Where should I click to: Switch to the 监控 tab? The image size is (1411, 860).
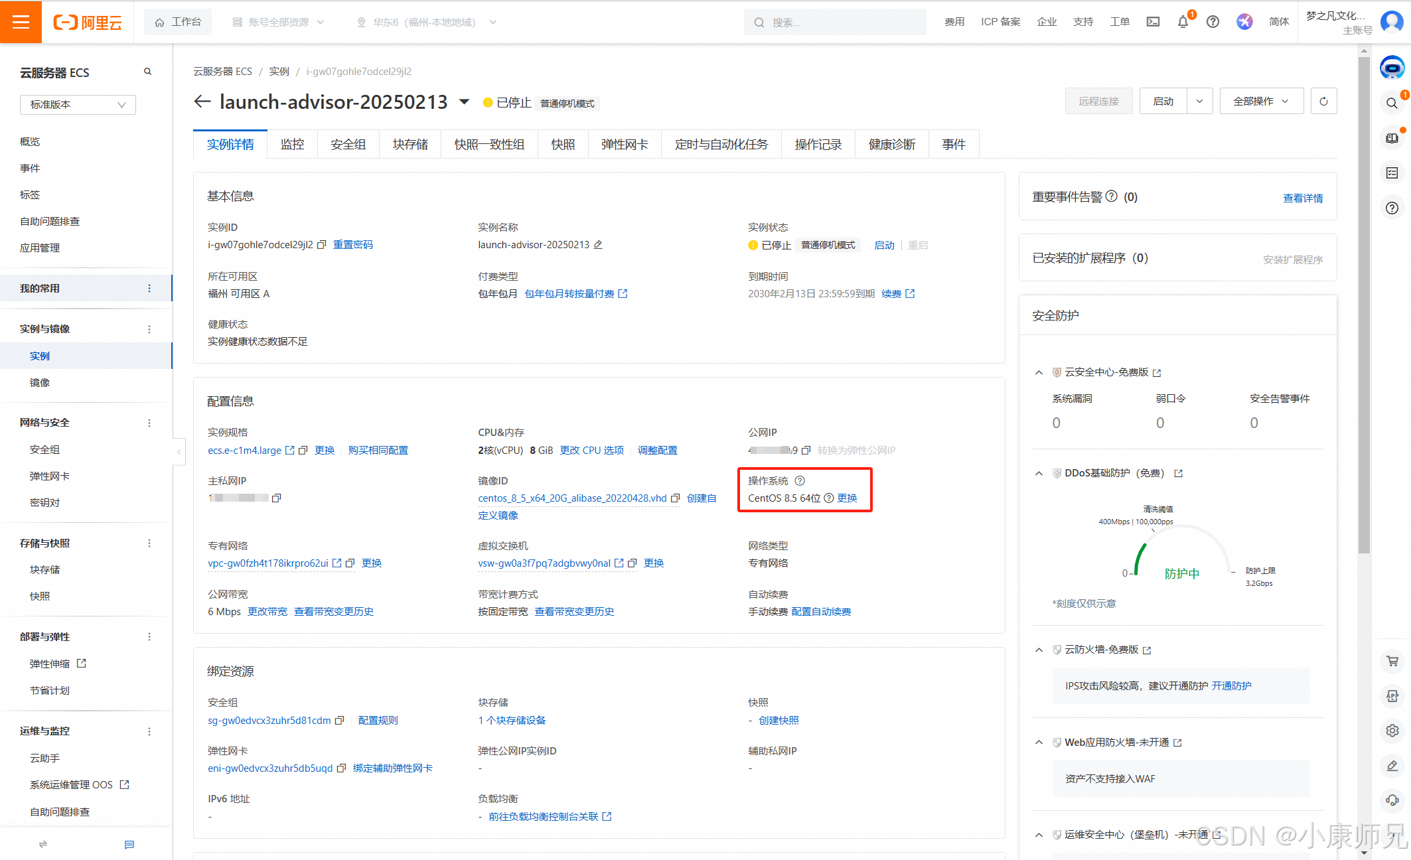pos(292,144)
